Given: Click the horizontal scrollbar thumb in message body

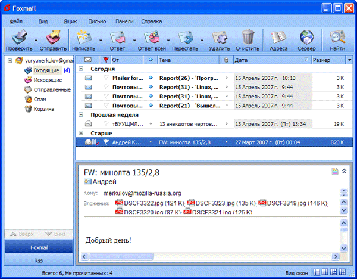Looking at the screenshot, I should [x=121, y=256].
